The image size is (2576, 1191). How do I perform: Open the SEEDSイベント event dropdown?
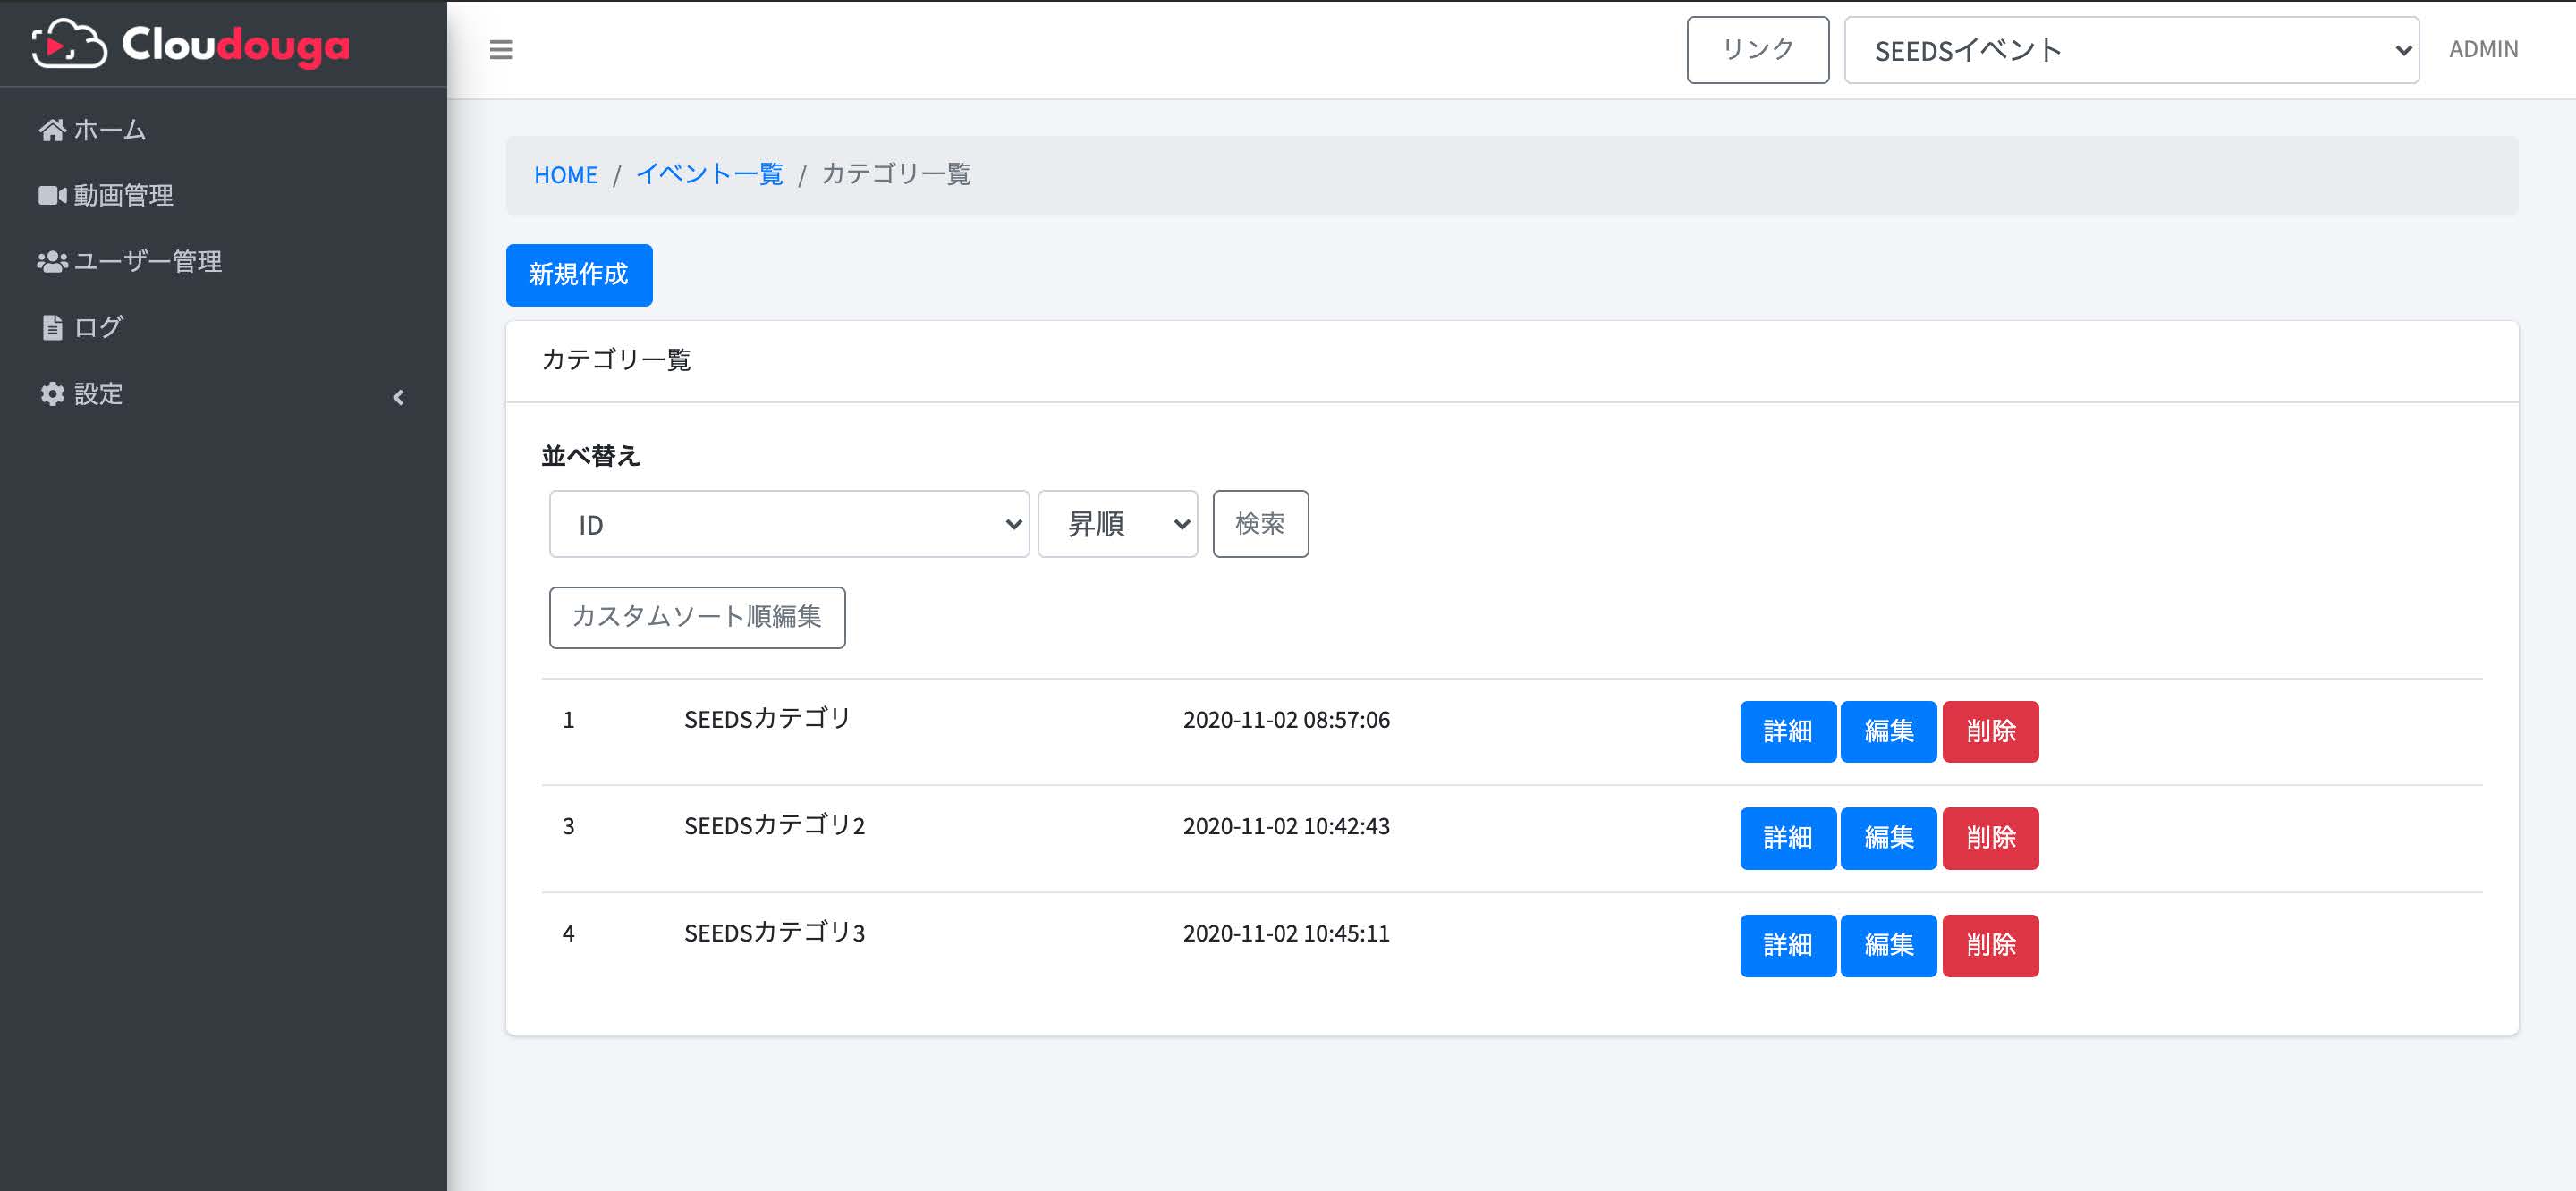2131,50
